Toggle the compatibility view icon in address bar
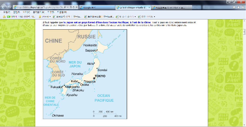The height and width of the screenshot is (127, 246). tap(71, 7)
